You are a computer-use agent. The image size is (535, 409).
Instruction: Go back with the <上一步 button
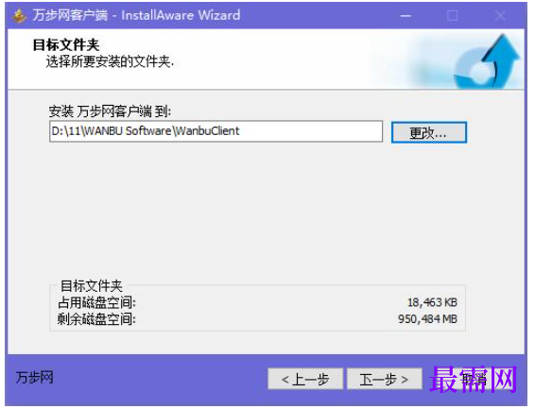point(305,379)
